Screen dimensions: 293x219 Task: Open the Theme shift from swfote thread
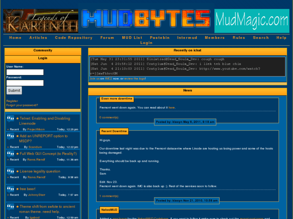(x=47, y=209)
